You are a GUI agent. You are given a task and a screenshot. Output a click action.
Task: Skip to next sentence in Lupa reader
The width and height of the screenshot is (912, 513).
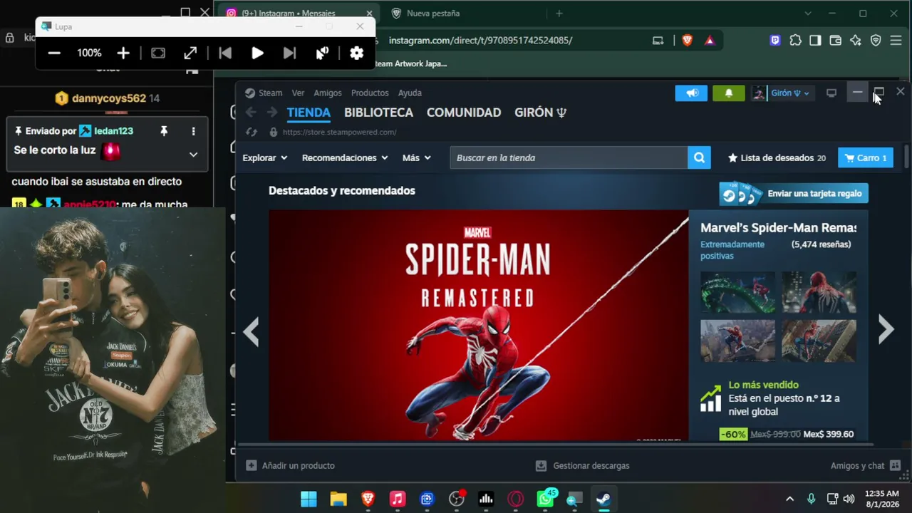(x=289, y=53)
